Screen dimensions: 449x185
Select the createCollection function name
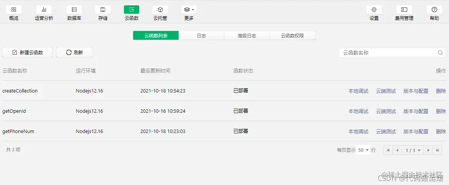coord(20,91)
